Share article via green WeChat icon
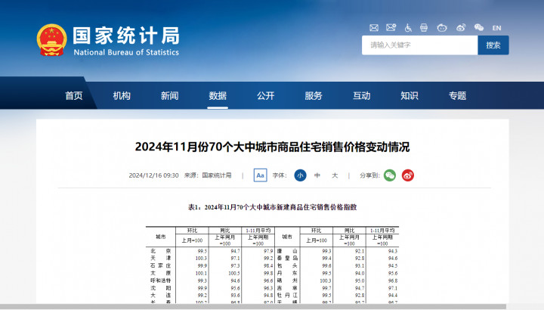 click(389, 175)
